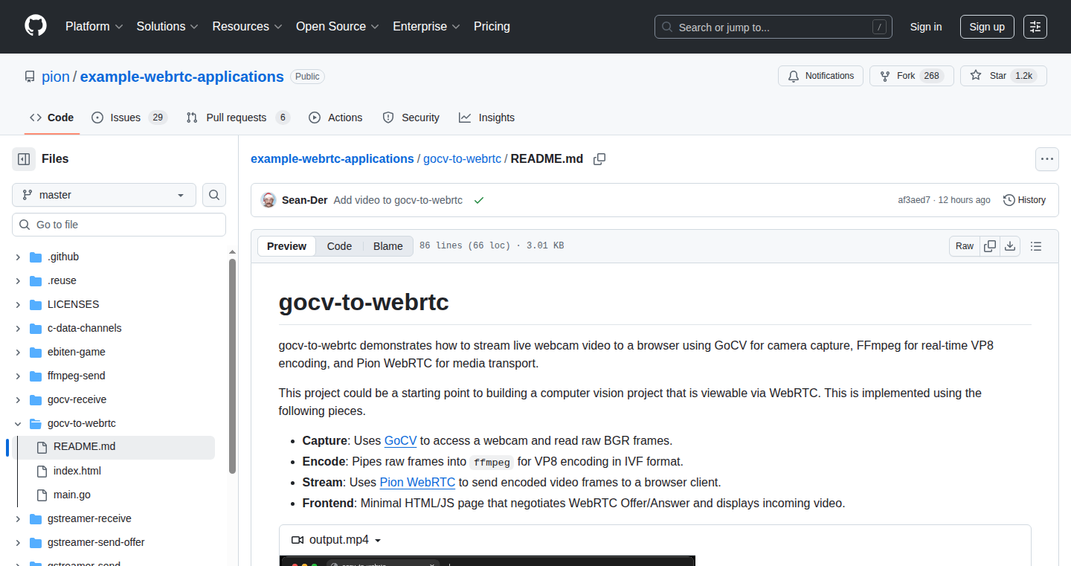Screen dimensions: 1071x566
Task: Open the gocv-to-webrtc breadcrumb link
Action: [x=462, y=158]
